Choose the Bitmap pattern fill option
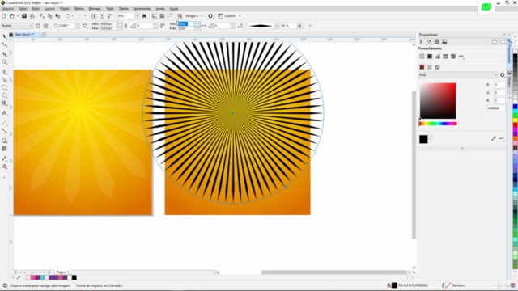The image size is (518, 291). pos(453,57)
